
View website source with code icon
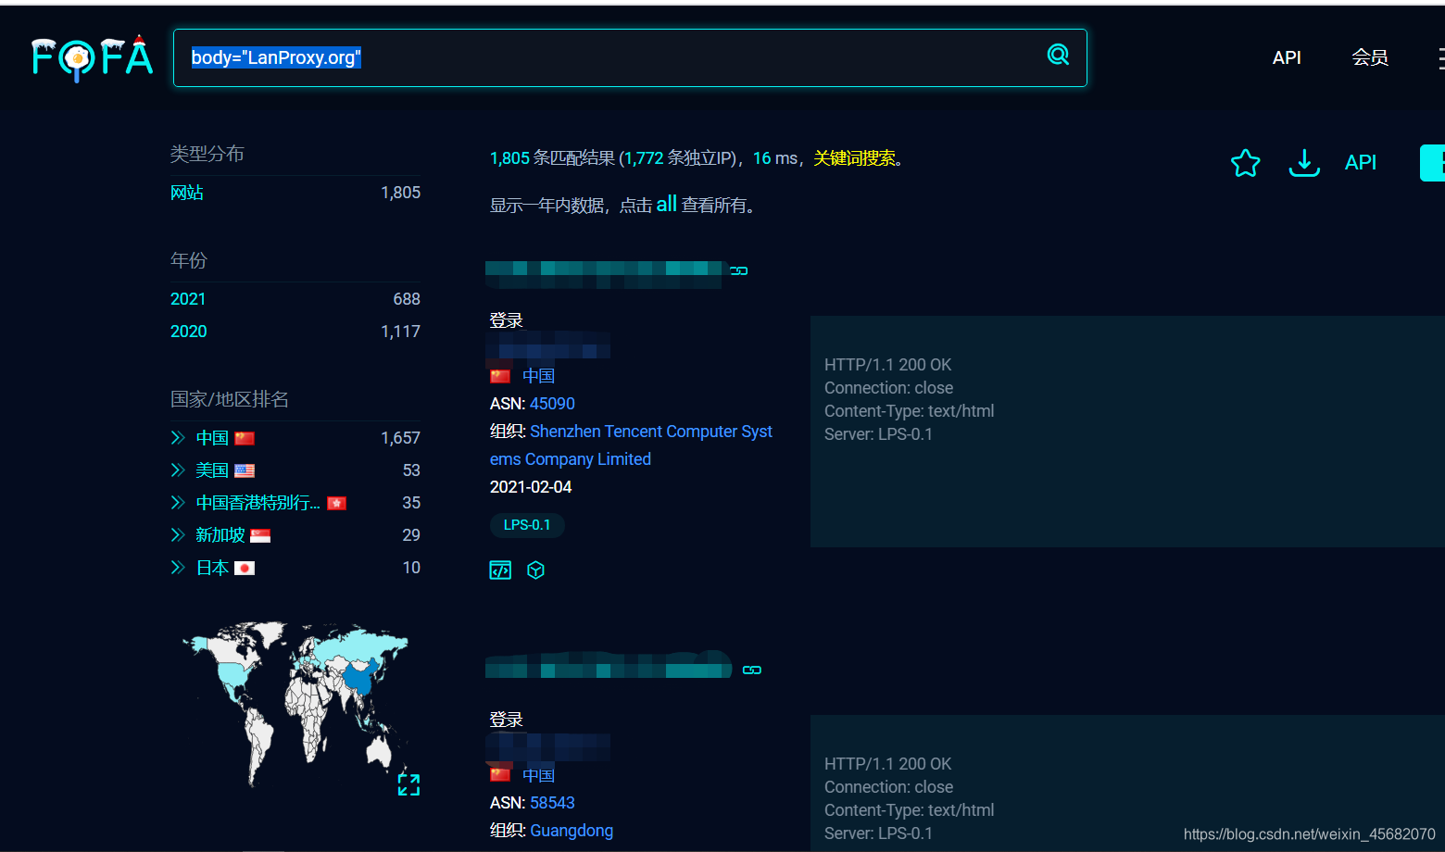pyautogui.click(x=500, y=570)
